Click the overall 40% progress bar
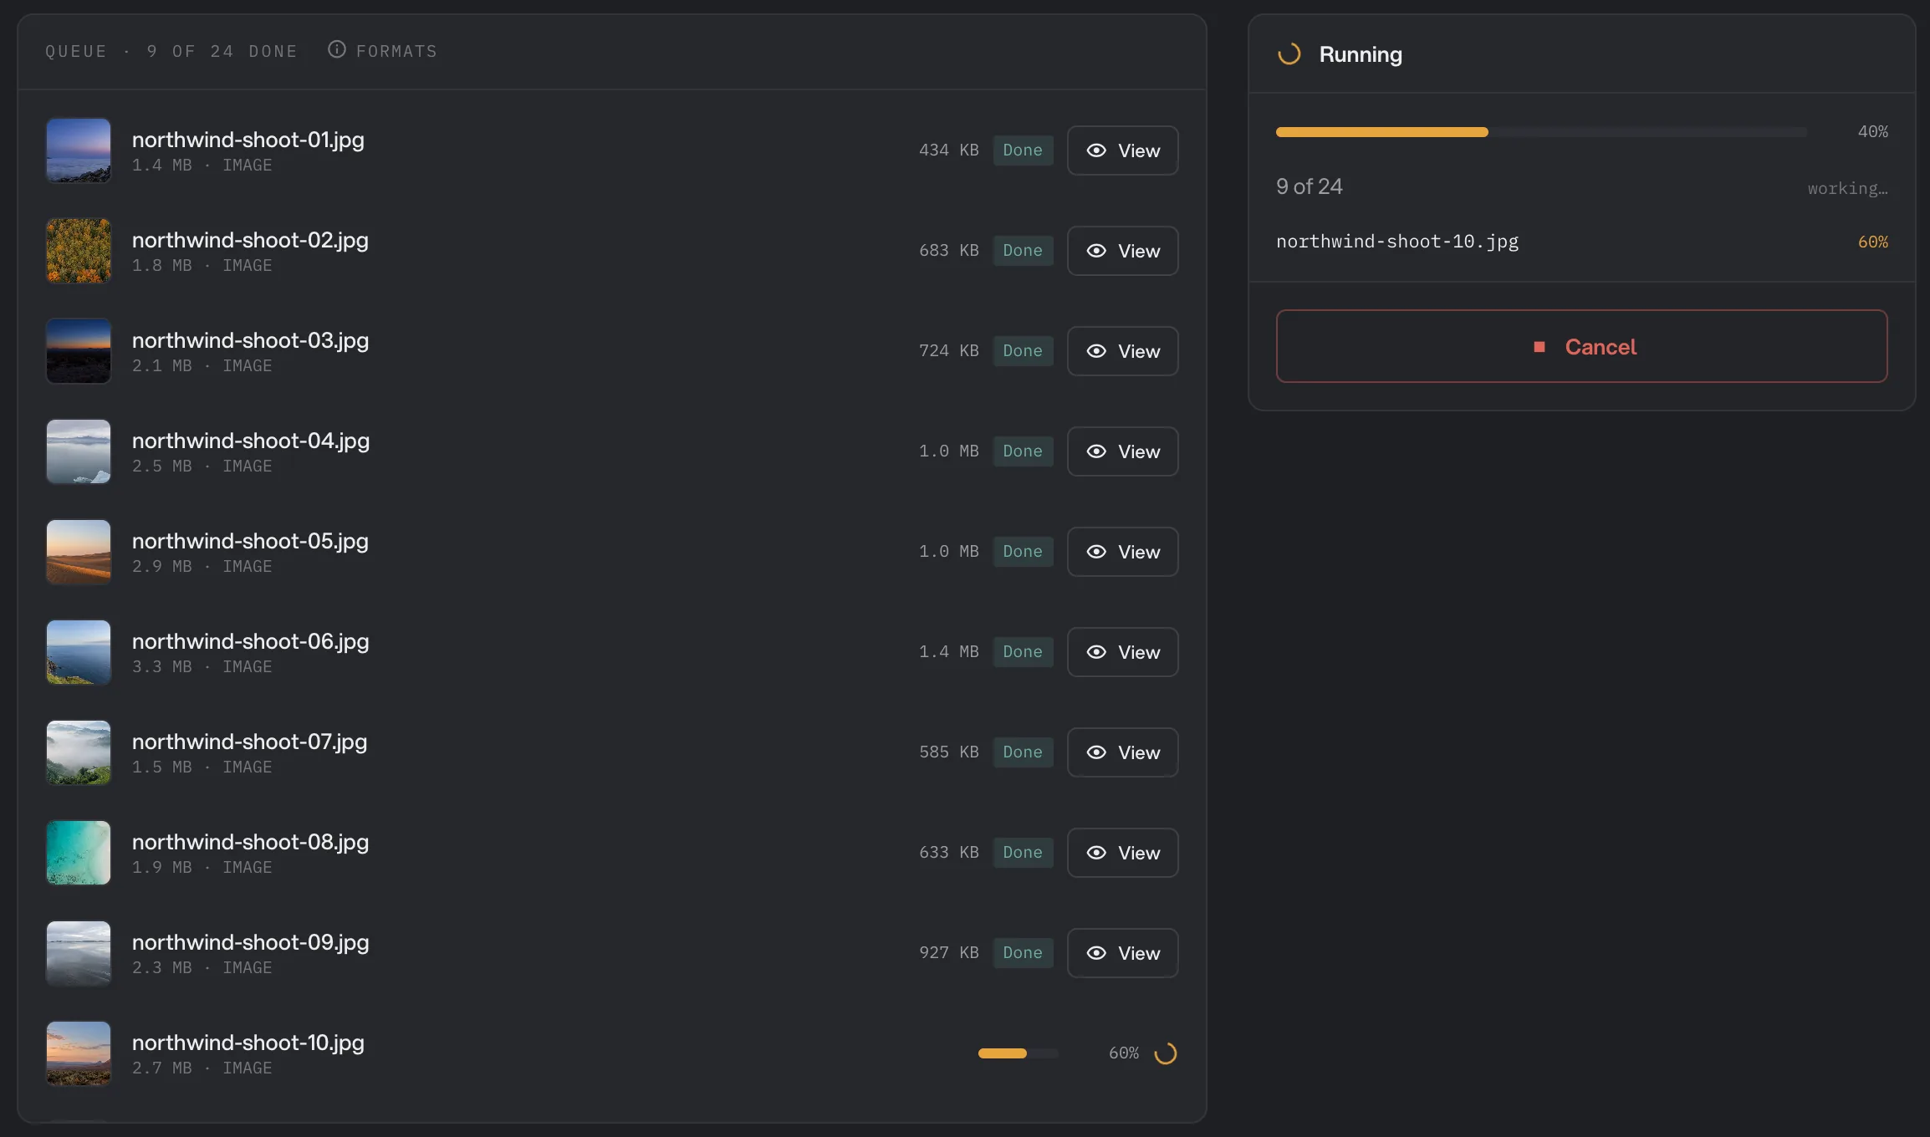This screenshot has height=1137, width=1930. click(x=1541, y=132)
